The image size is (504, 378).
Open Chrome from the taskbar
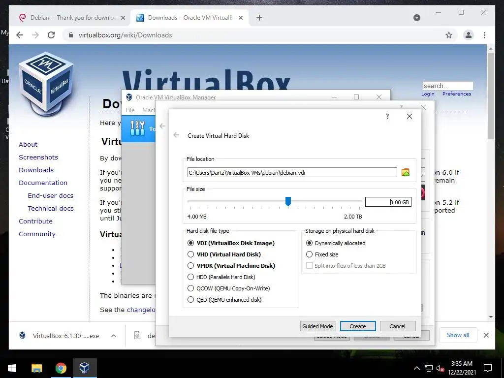(x=61, y=368)
